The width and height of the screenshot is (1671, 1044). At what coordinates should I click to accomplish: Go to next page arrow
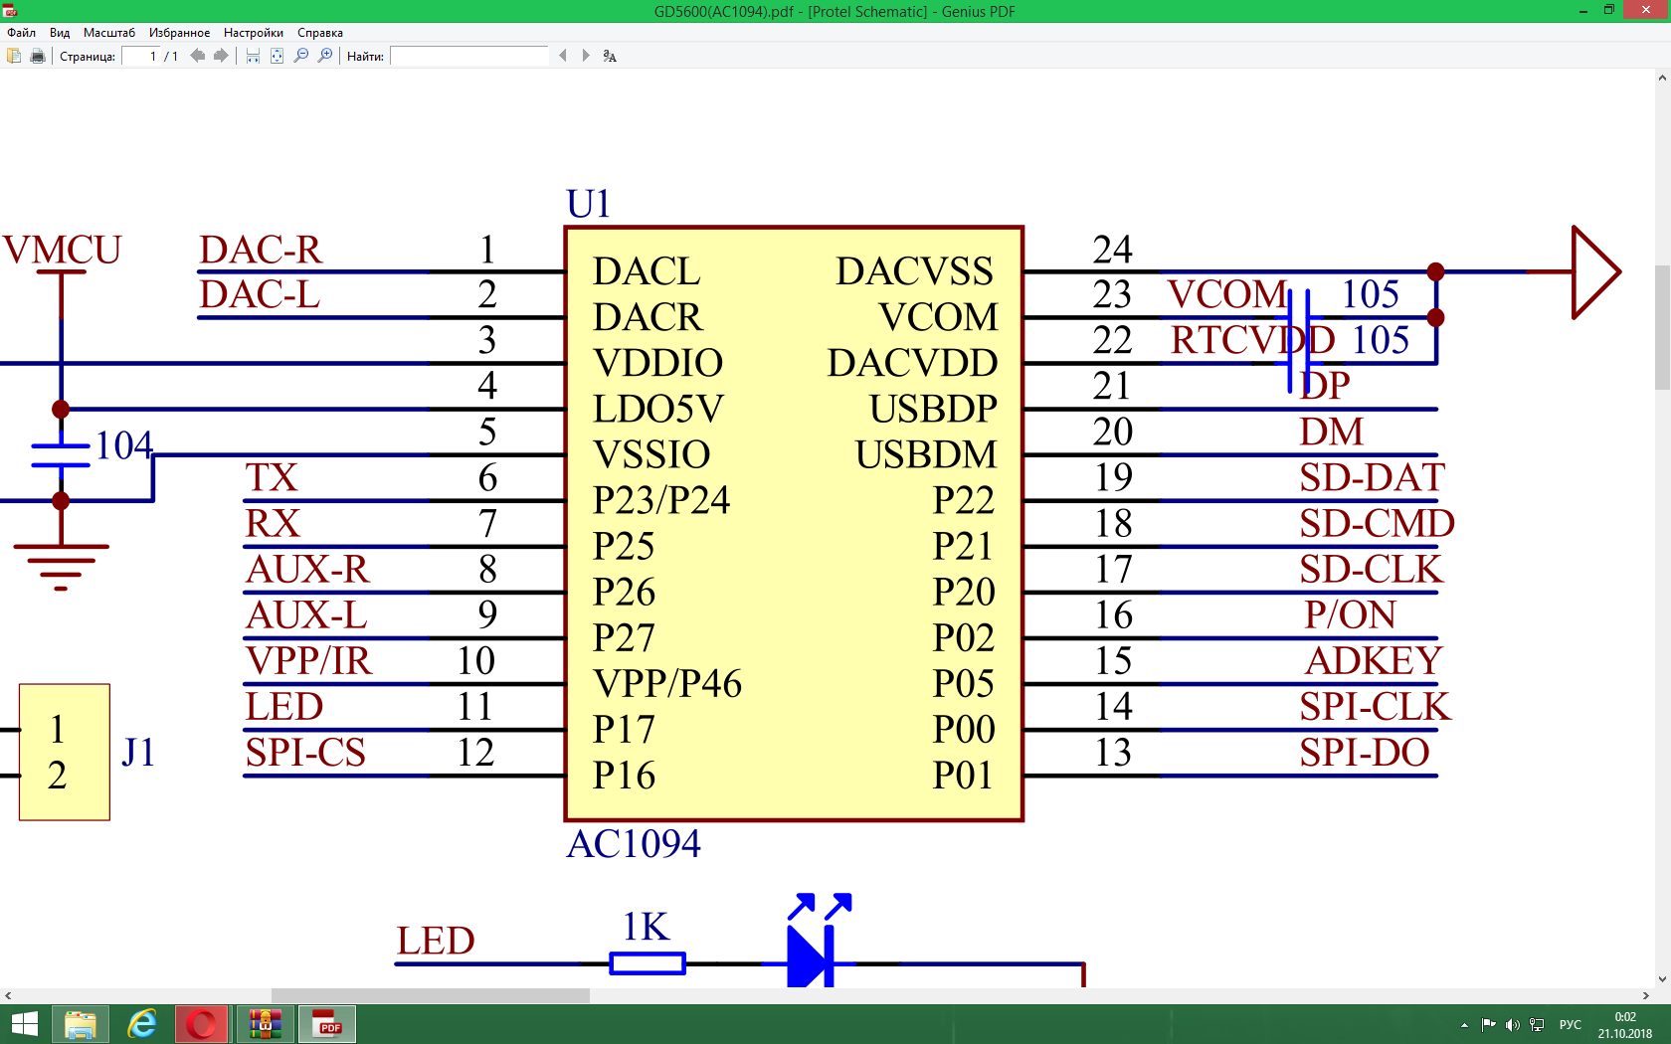pyautogui.click(x=221, y=56)
